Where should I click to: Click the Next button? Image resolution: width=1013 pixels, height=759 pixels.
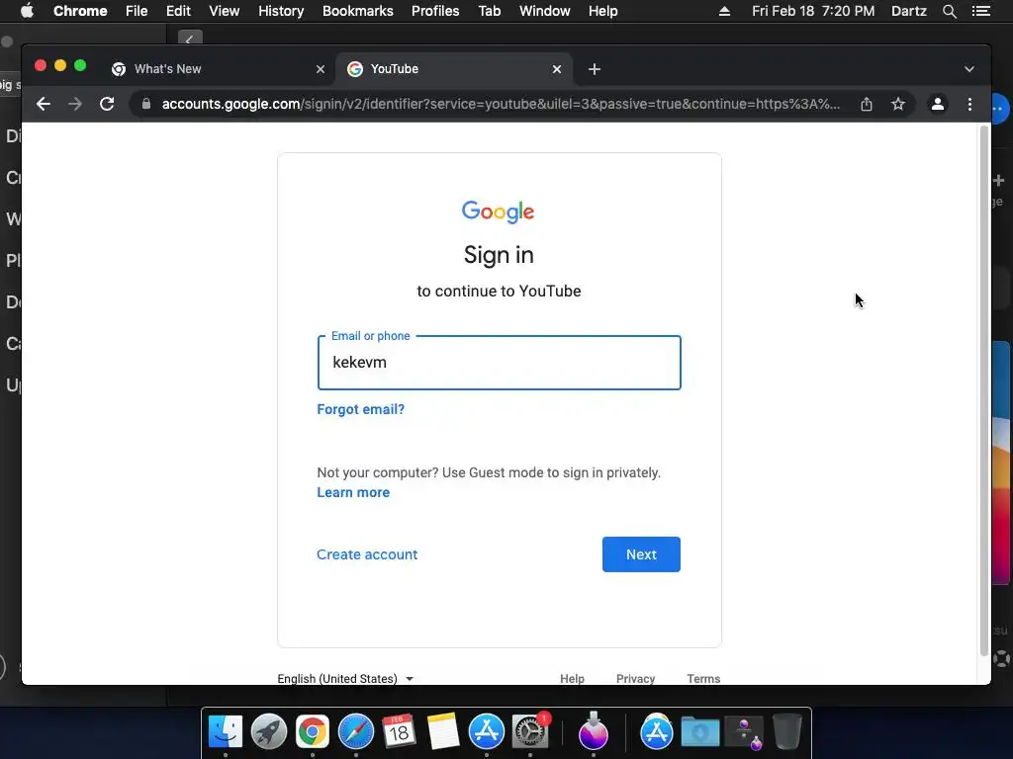click(x=641, y=554)
